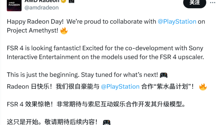
Task: Click the "Happy Radeon Day!" sentence
Action: pyautogui.click(x=35, y=22)
